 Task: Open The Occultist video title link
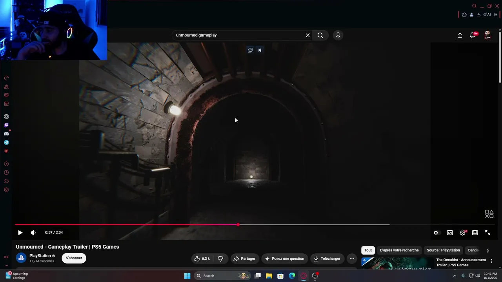click(461, 262)
